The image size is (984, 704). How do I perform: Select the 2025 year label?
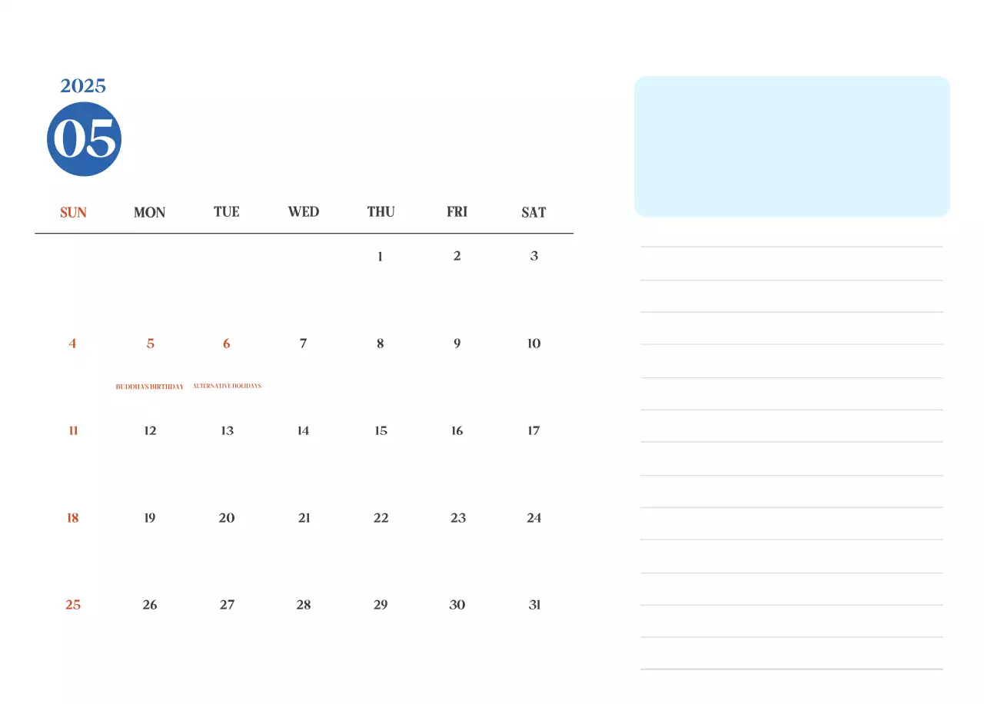[x=85, y=86]
